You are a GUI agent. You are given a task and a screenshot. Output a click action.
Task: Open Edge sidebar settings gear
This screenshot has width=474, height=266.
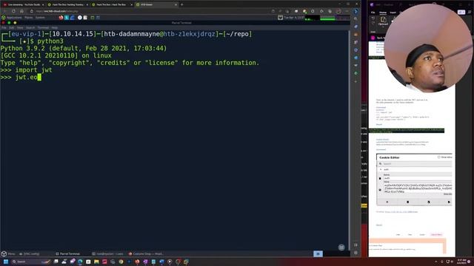point(355,253)
